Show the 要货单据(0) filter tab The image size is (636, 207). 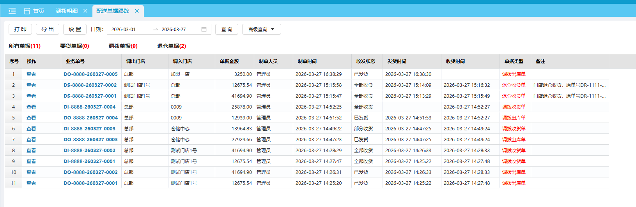(74, 46)
